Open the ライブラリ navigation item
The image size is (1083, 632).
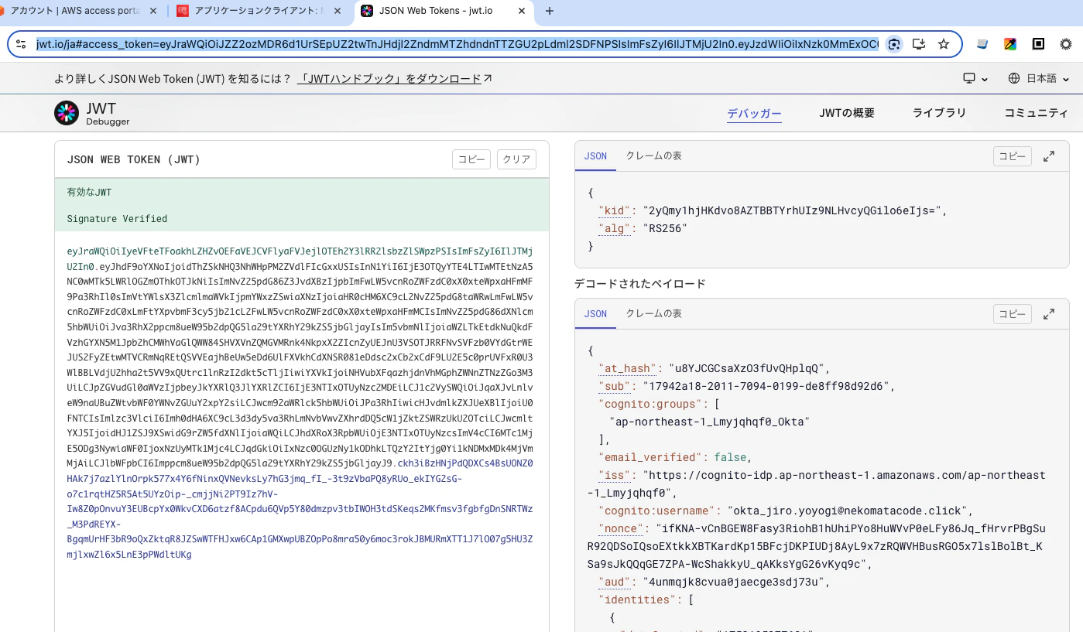click(939, 113)
